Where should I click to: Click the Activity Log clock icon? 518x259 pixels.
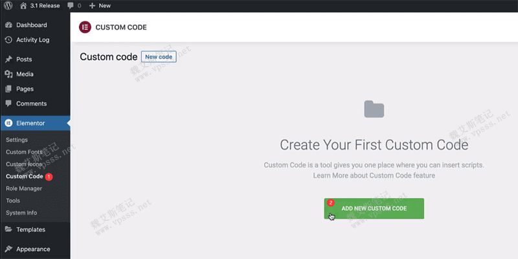pos(8,40)
